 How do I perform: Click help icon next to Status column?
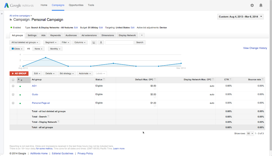104,80
